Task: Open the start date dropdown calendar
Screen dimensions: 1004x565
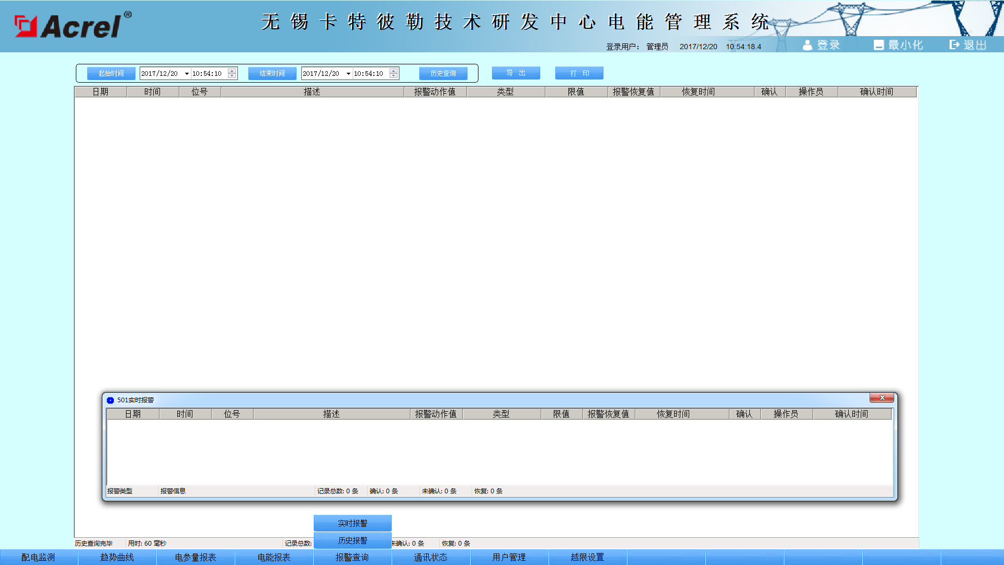Action: (x=187, y=74)
